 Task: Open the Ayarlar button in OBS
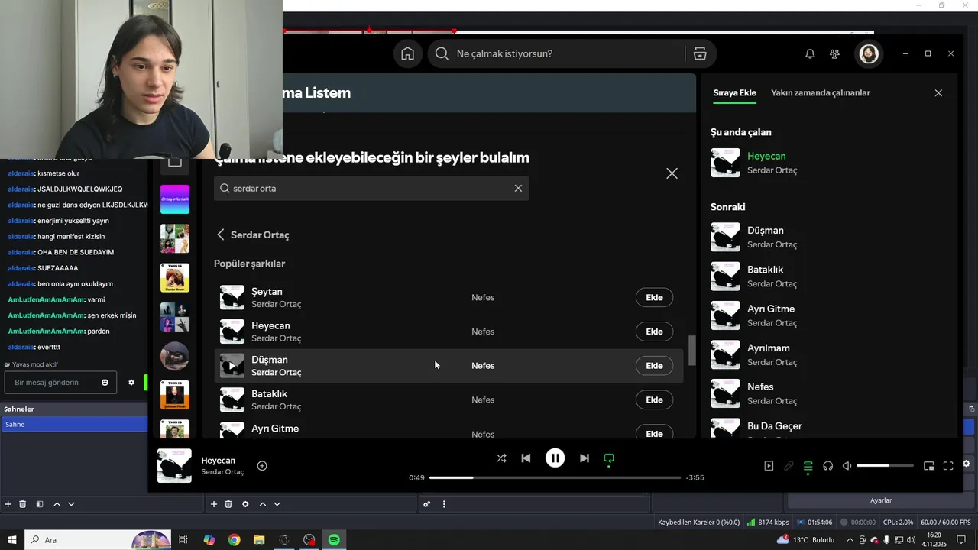pyautogui.click(x=881, y=500)
